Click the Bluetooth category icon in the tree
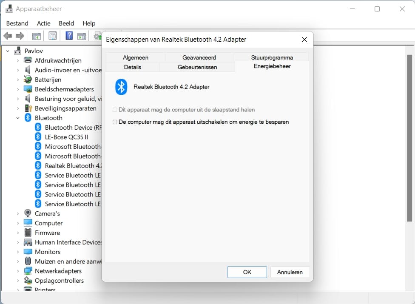Image resolution: width=415 pixels, height=304 pixels. pyautogui.click(x=28, y=118)
